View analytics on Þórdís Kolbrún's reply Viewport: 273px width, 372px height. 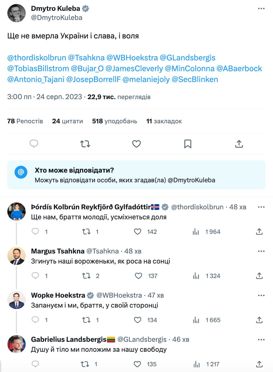click(196, 232)
